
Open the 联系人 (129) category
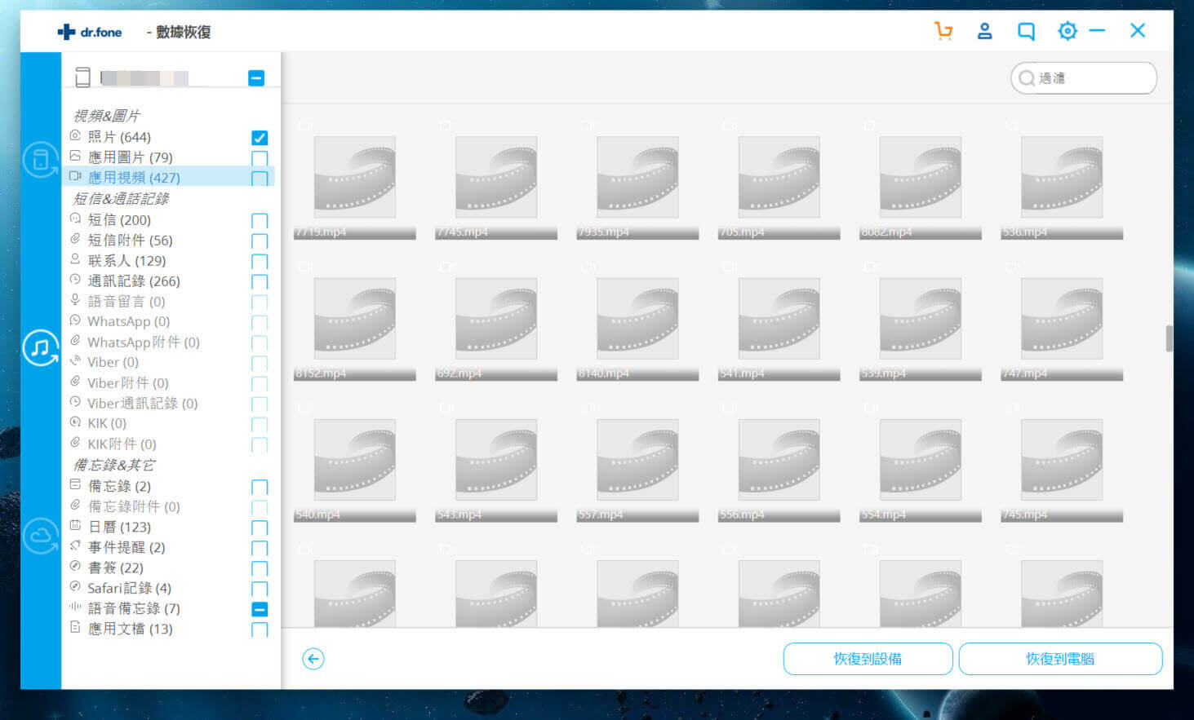point(127,261)
